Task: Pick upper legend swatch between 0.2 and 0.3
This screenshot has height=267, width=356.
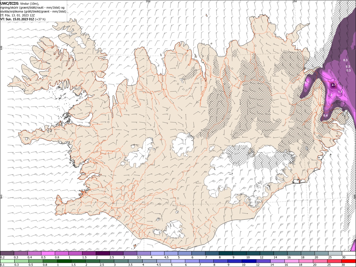Action: point(7,253)
